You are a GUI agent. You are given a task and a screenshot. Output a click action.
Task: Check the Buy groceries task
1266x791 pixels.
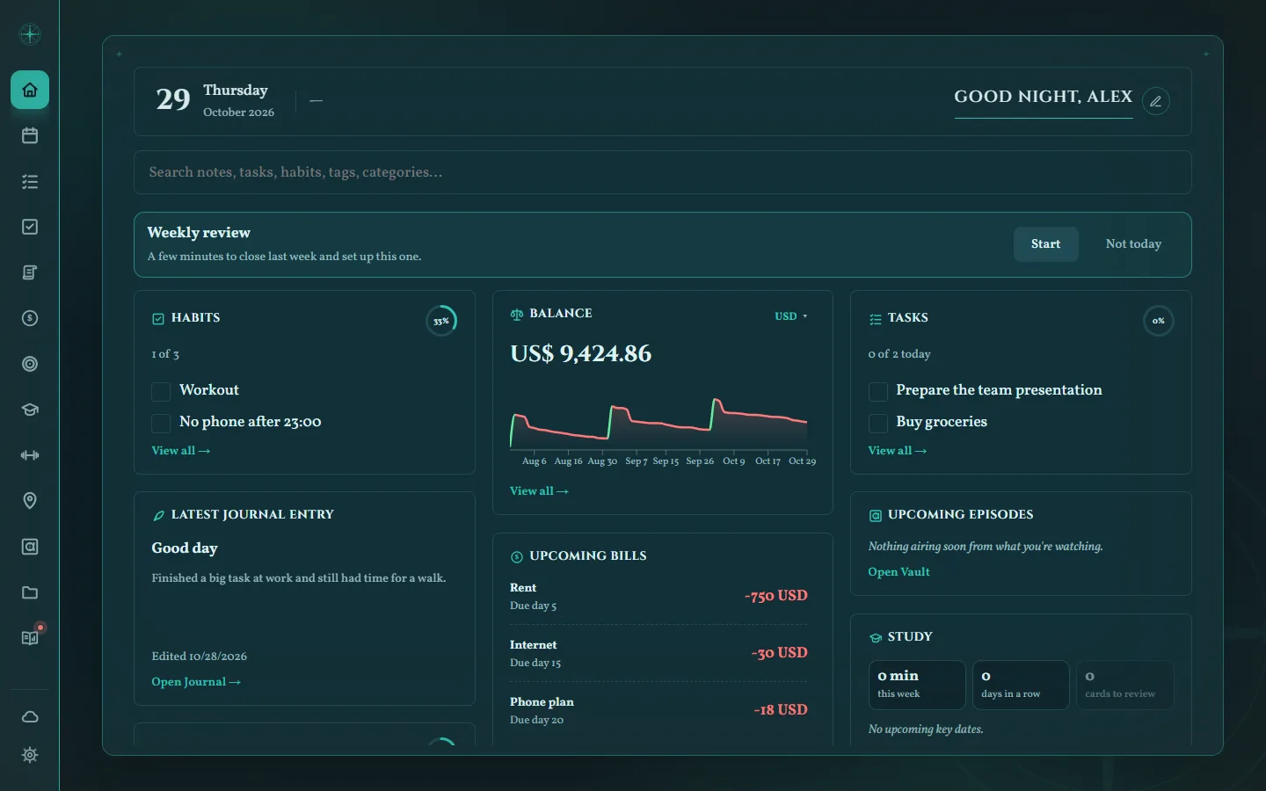[x=877, y=423]
